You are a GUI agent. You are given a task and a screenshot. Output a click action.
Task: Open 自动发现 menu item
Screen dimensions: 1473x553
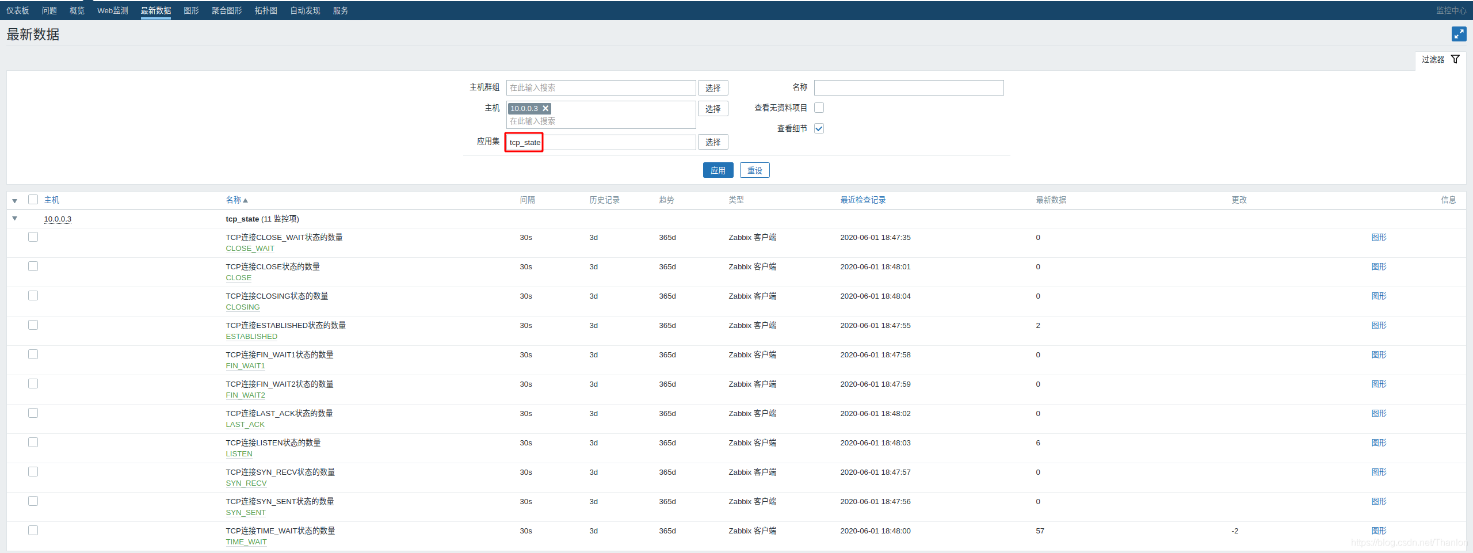pyautogui.click(x=305, y=11)
